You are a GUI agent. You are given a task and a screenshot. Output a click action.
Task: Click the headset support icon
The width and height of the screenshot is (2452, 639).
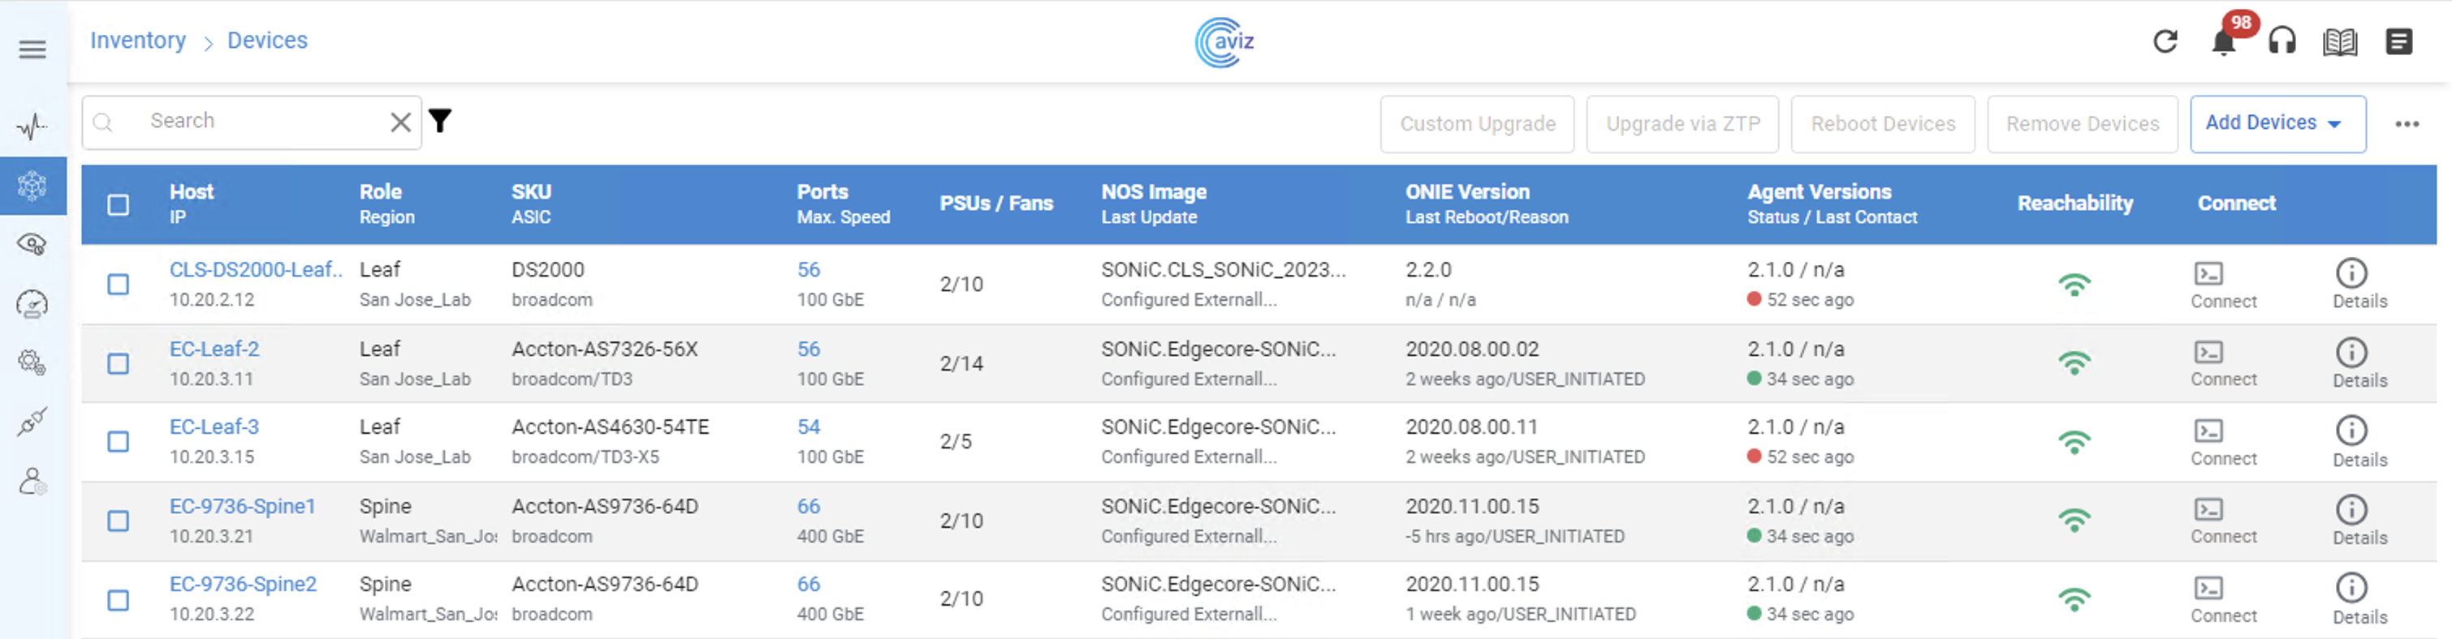coord(2281,42)
